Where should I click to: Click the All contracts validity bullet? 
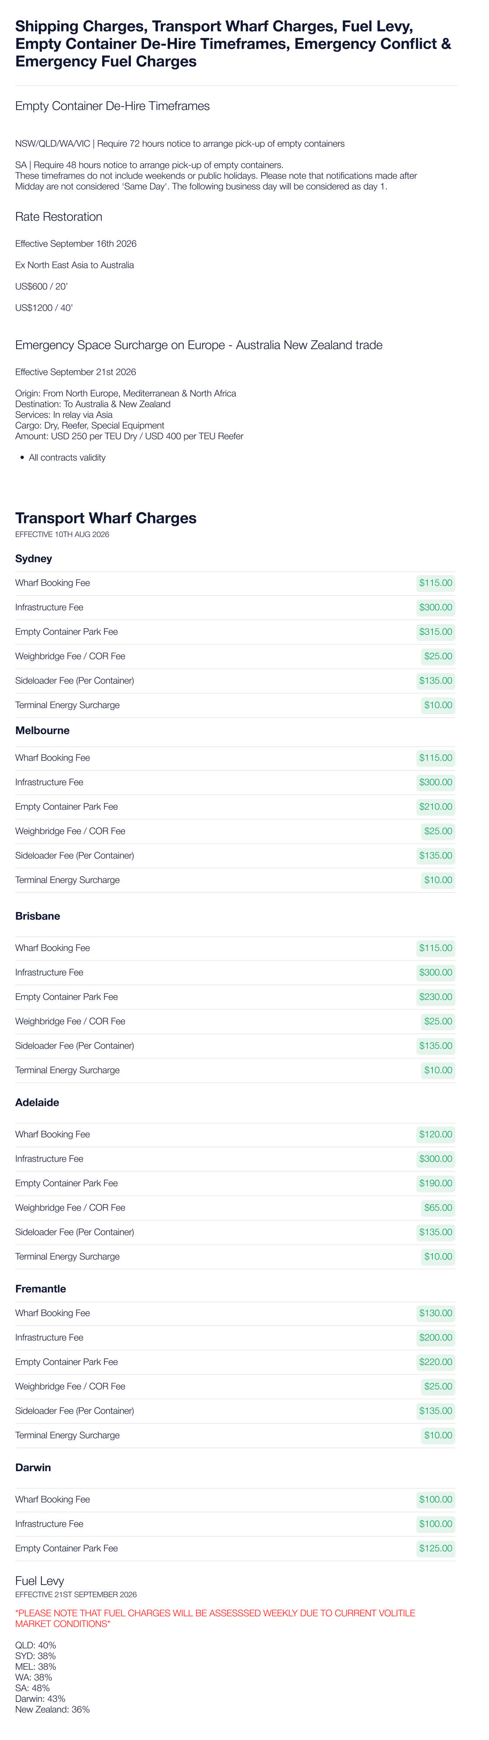pyautogui.click(x=67, y=458)
